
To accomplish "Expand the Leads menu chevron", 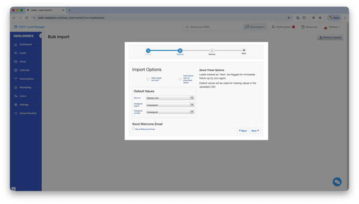I will pos(37,53).
